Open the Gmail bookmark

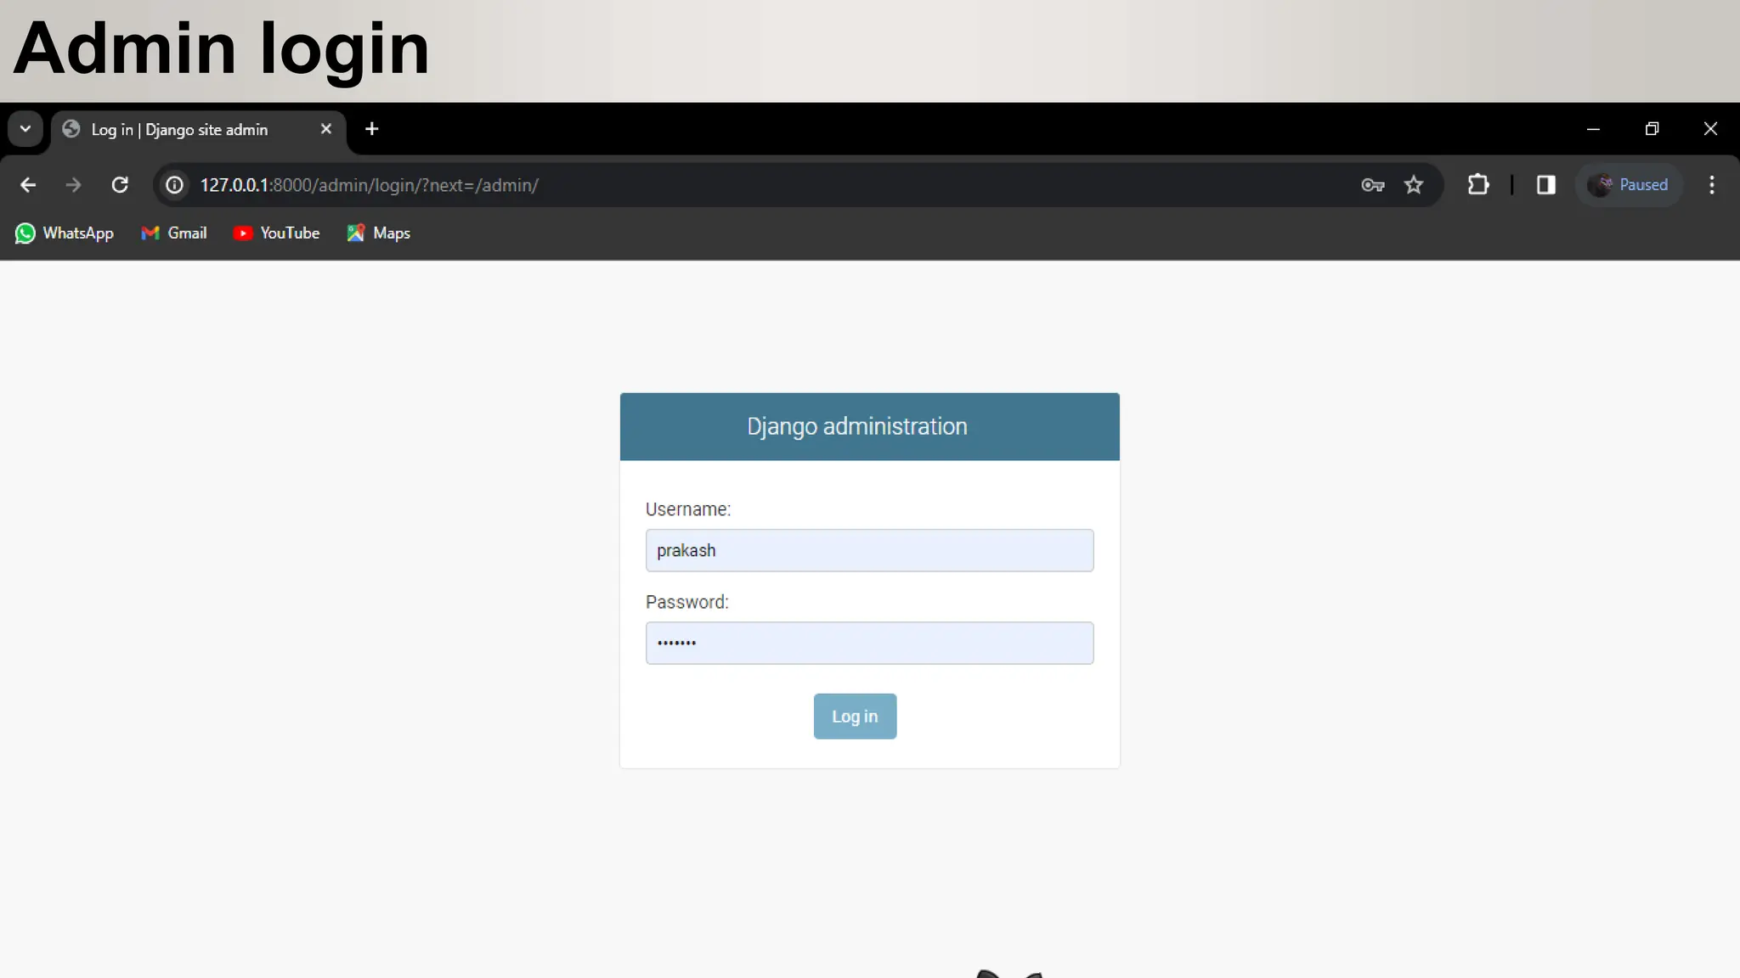[x=174, y=233]
